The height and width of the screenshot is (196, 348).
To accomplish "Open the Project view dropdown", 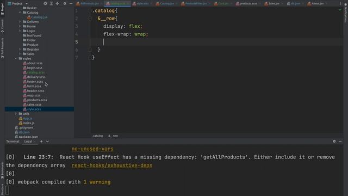I will click(x=18, y=4).
